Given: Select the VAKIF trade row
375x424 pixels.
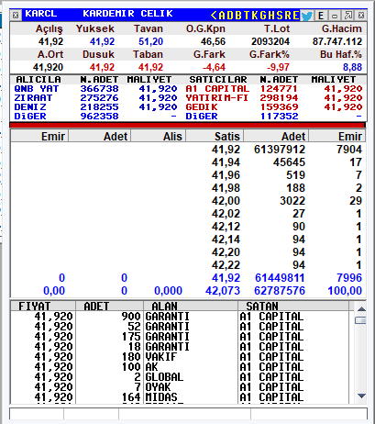Looking at the screenshot, I should coord(180,357).
